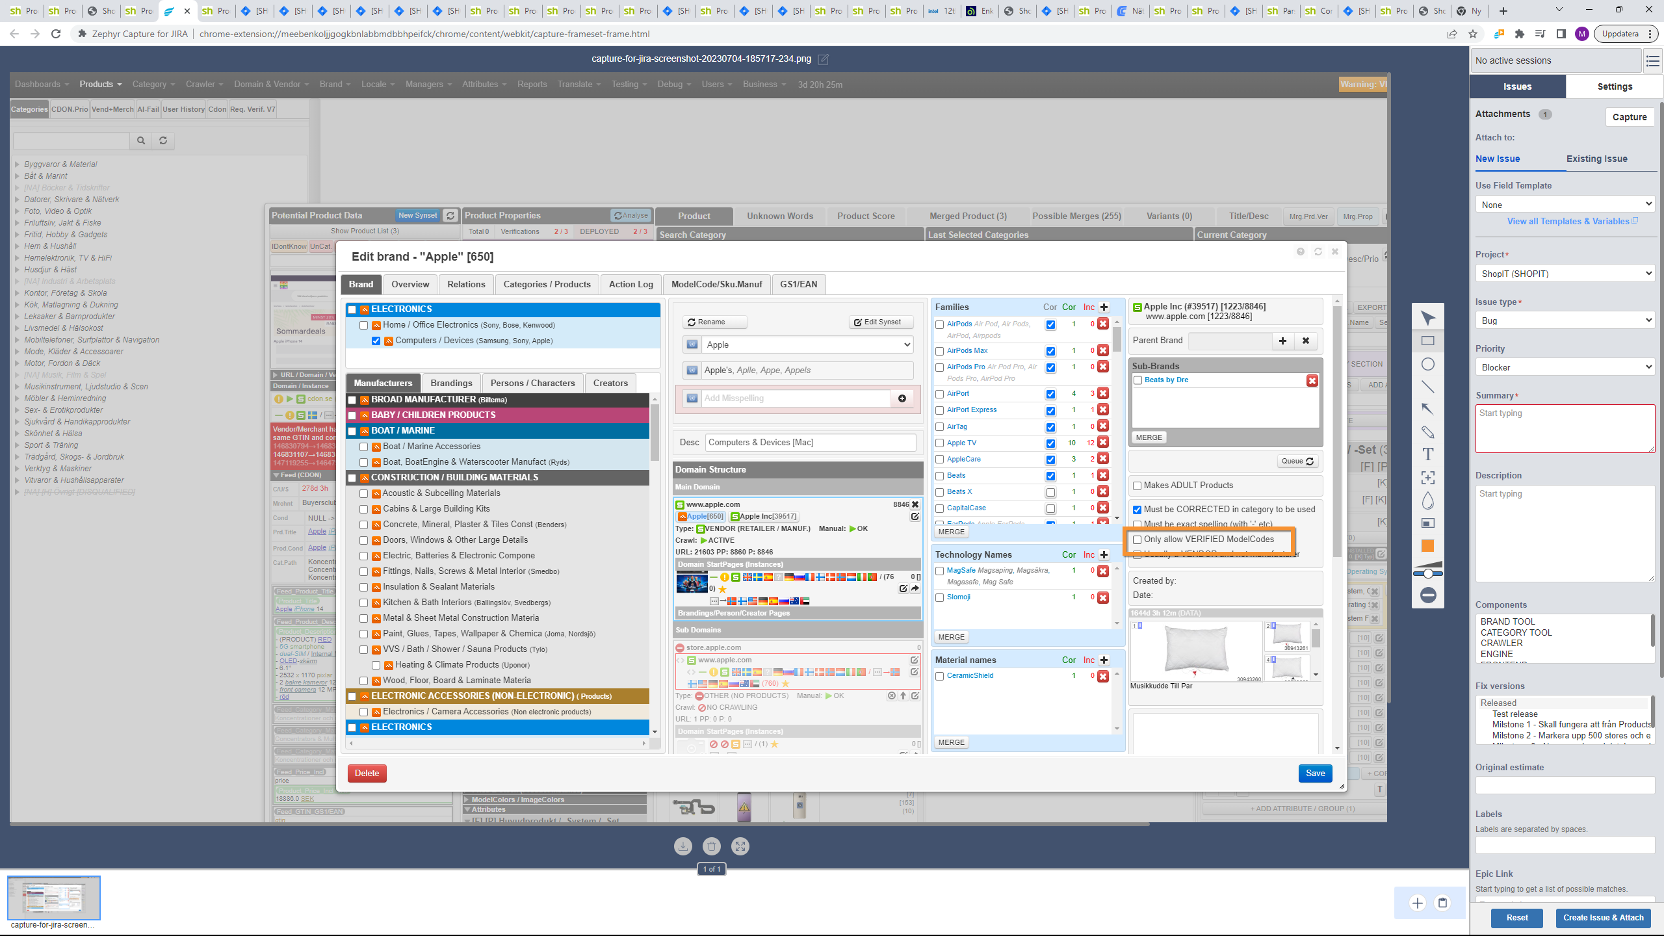Select the rectangle annotation tool
The height and width of the screenshot is (936, 1664).
[x=1427, y=341]
